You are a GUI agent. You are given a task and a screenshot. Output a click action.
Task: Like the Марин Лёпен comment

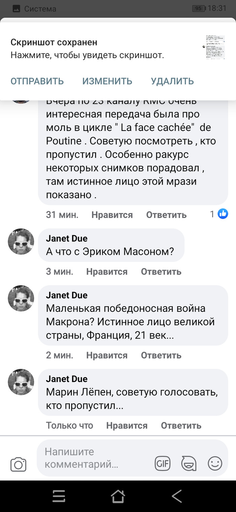(x=127, y=426)
